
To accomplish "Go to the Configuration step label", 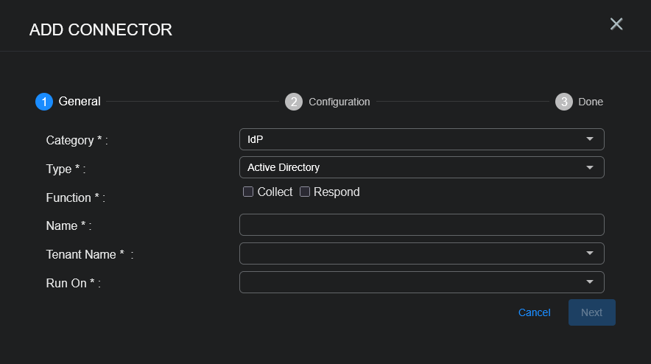I will 339,102.
